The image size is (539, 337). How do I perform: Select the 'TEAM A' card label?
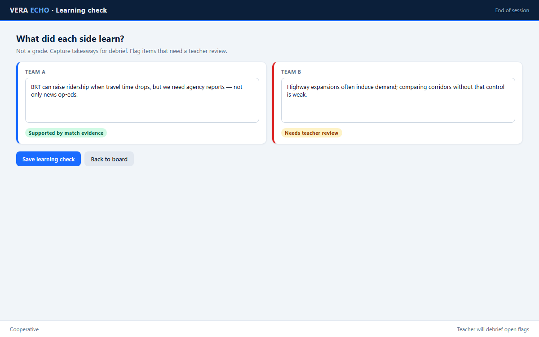click(35, 72)
